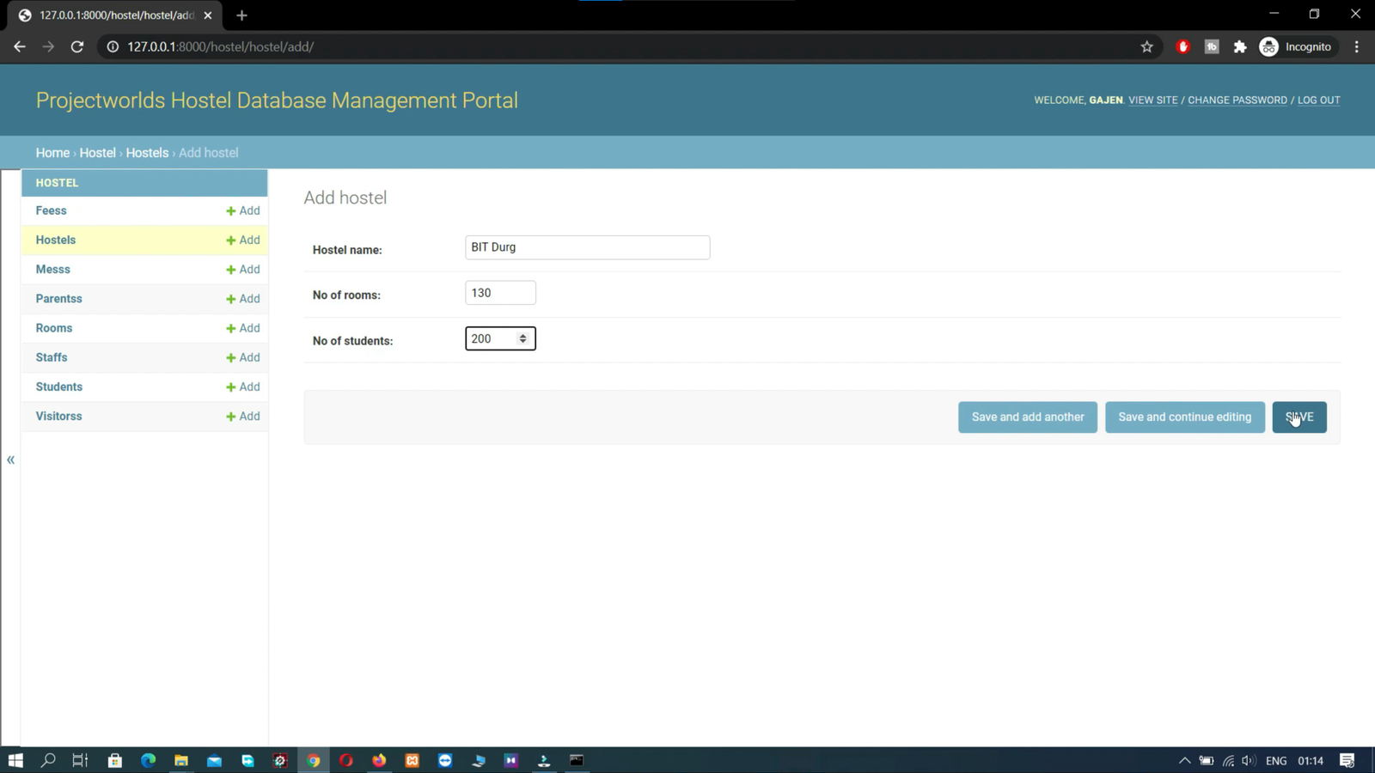The image size is (1375, 773).
Task: Open a new browser tab
Action: 241,15
